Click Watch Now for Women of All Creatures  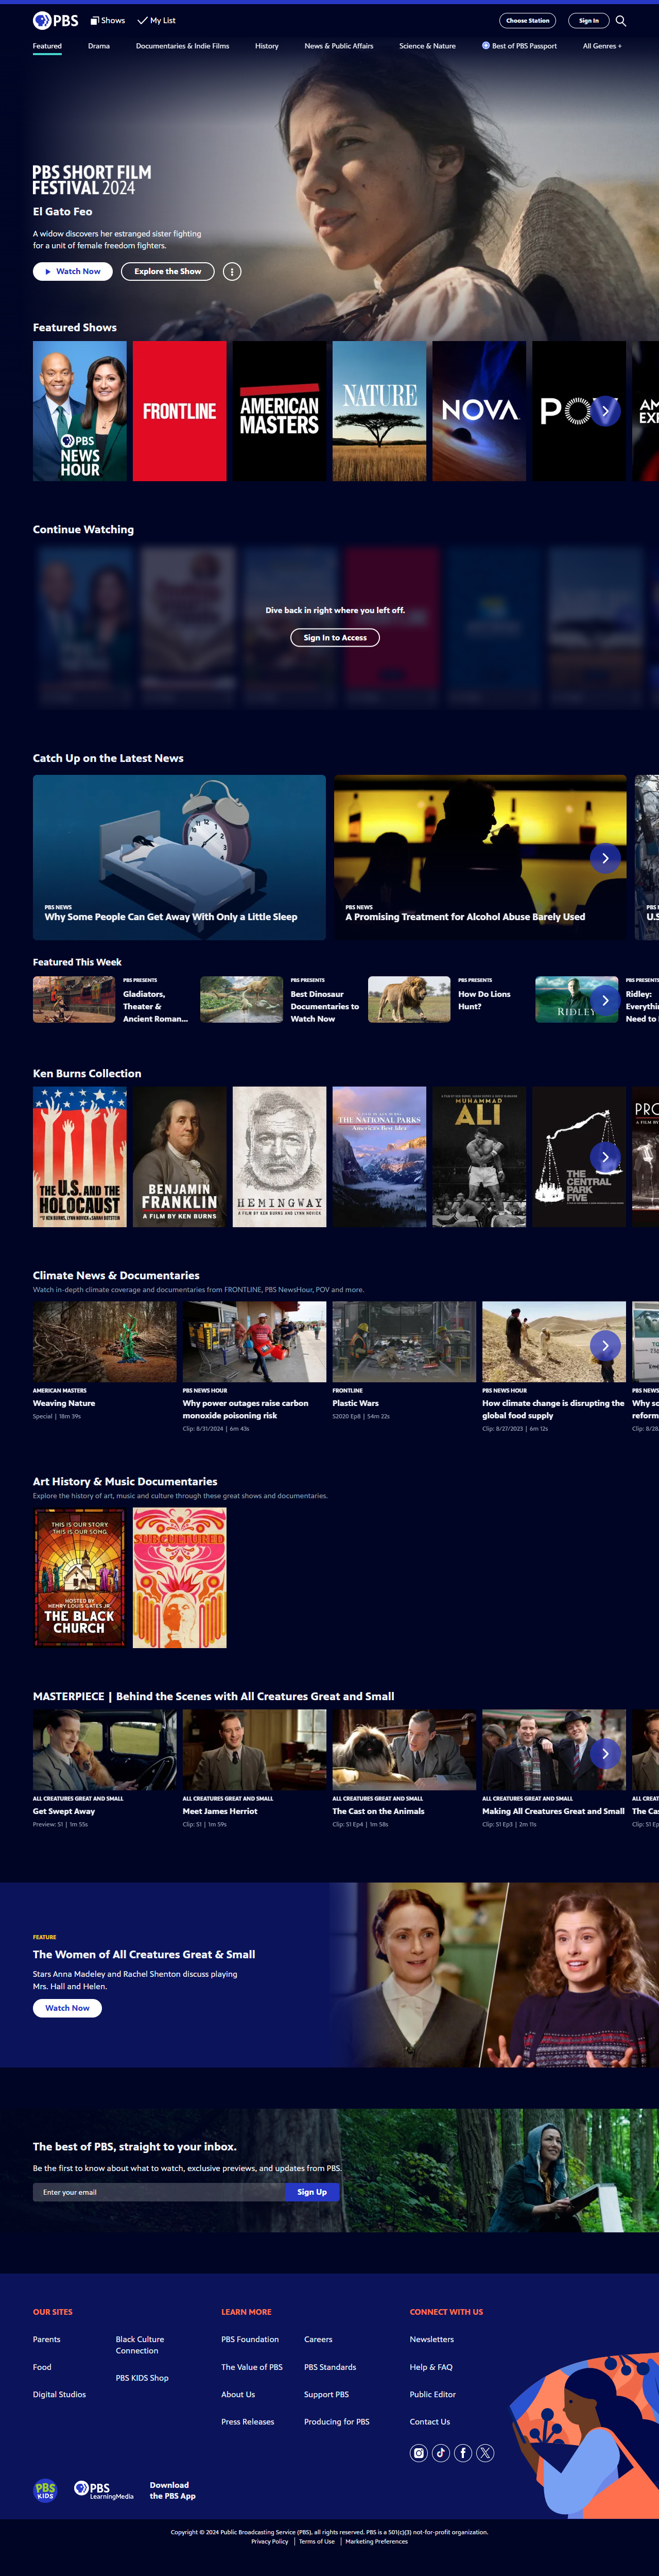pos(67,2008)
